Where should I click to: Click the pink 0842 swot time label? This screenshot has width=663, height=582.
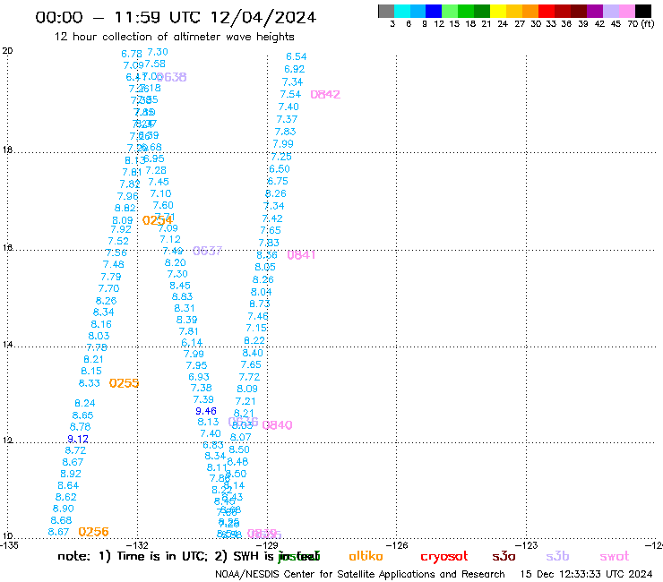coord(325,94)
